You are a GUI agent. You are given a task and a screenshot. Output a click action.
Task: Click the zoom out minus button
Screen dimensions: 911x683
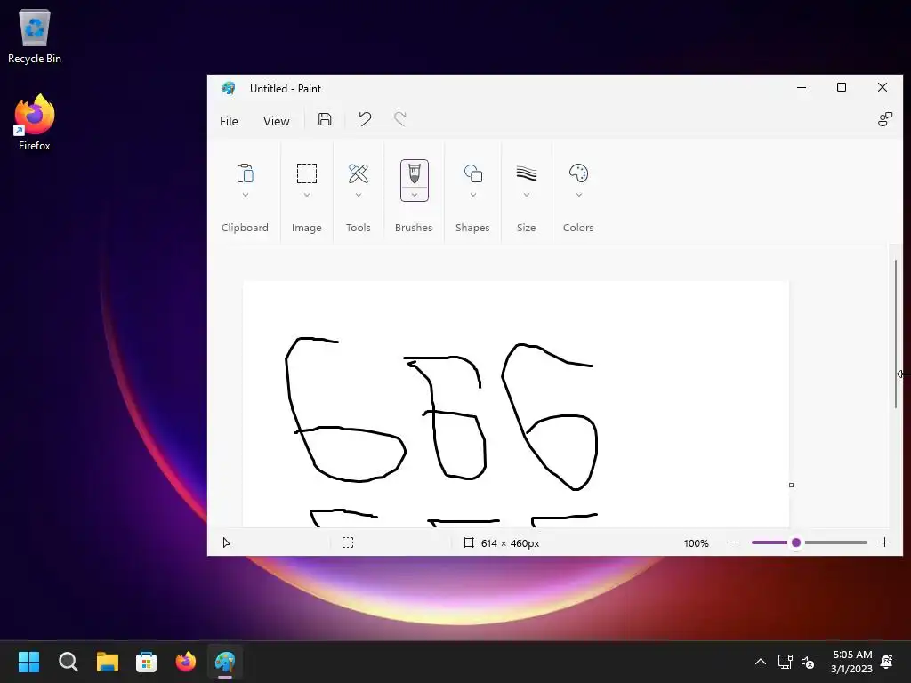coord(734,542)
